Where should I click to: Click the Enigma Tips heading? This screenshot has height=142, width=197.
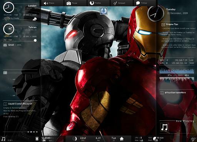[x=172, y=24]
